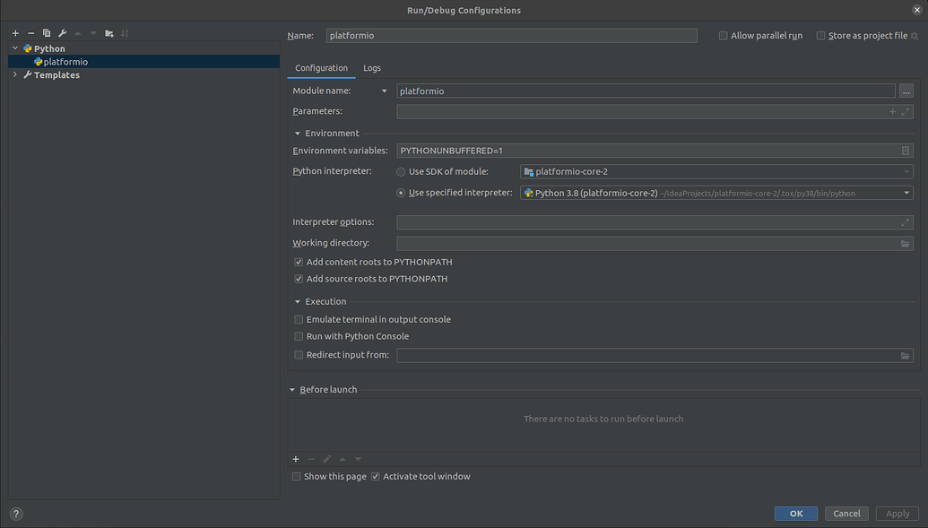Insert macro with plus icon in Parameters
The width and height of the screenshot is (928, 528).
point(892,111)
